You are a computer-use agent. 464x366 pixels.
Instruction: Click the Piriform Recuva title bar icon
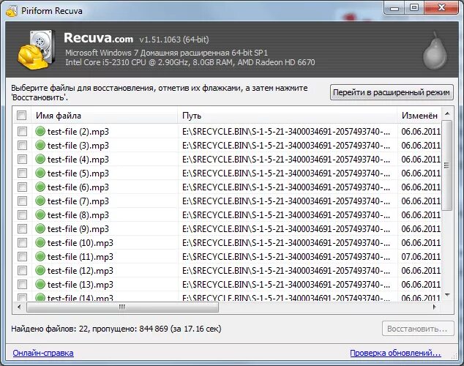coord(12,11)
